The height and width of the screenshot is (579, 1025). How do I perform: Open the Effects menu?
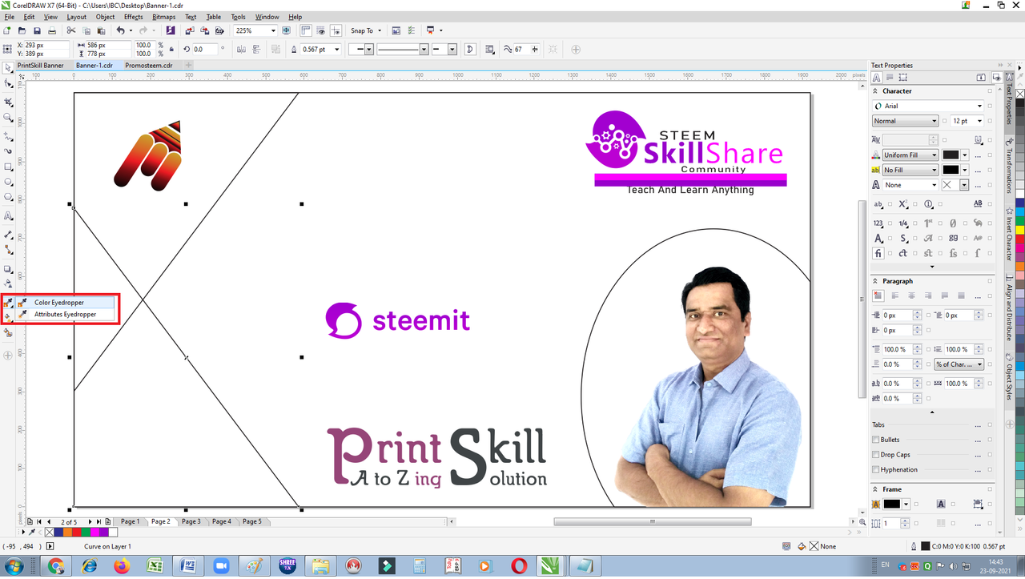tap(134, 17)
